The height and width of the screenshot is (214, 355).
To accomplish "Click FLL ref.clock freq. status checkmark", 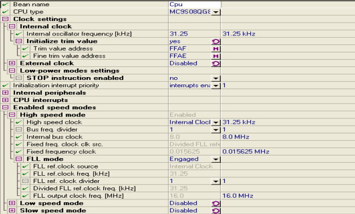I will 25,173.
